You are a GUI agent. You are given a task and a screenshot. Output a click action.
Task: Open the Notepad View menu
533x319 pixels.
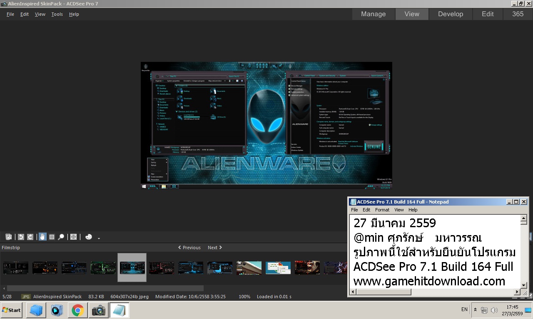click(x=399, y=210)
